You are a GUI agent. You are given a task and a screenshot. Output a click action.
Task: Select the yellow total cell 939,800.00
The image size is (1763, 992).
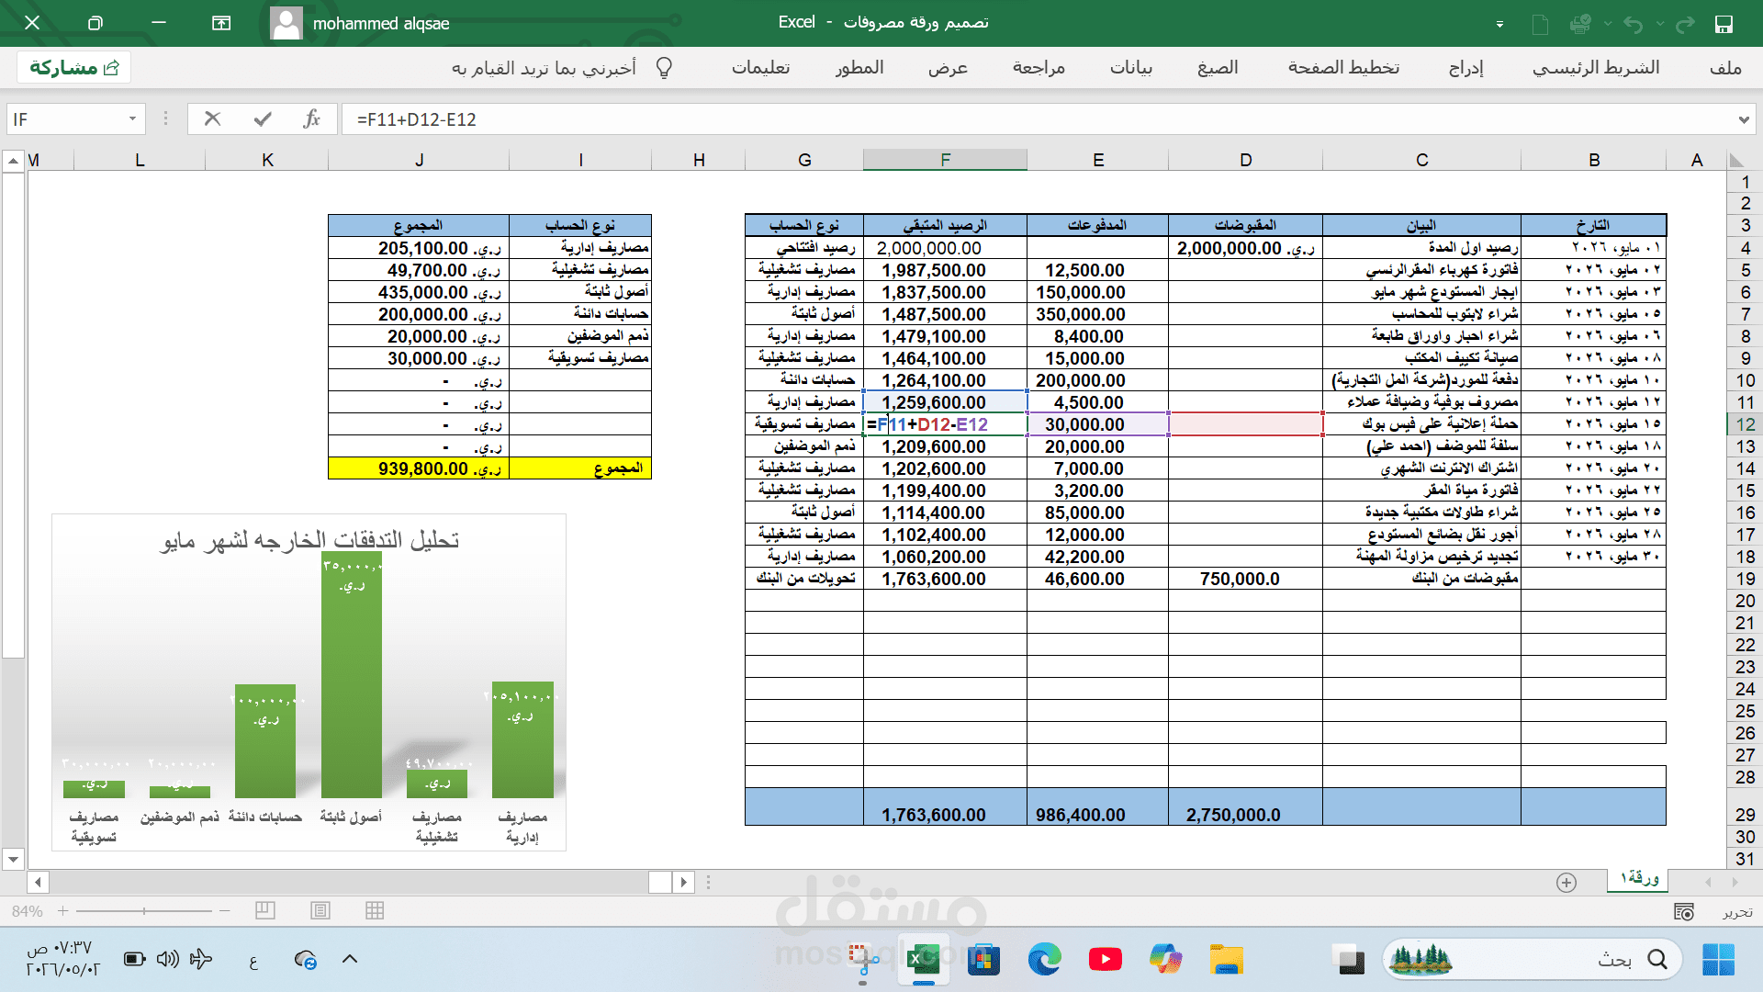(x=419, y=468)
